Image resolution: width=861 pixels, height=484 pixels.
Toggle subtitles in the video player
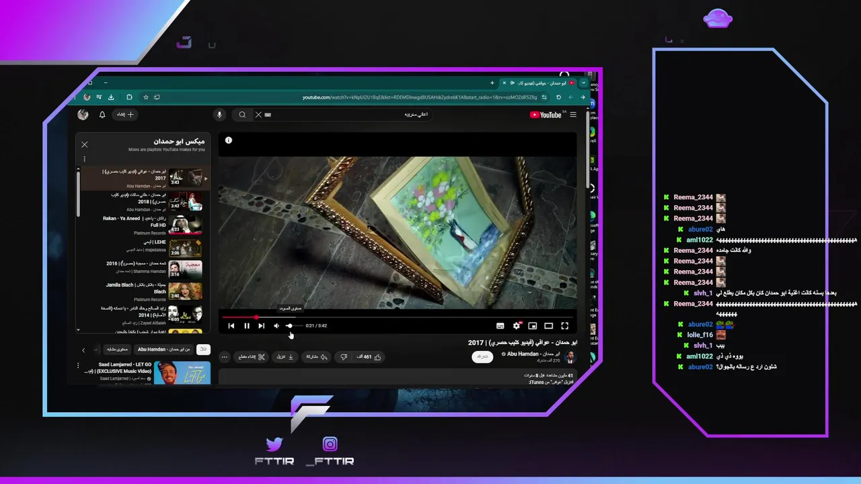[500, 326]
